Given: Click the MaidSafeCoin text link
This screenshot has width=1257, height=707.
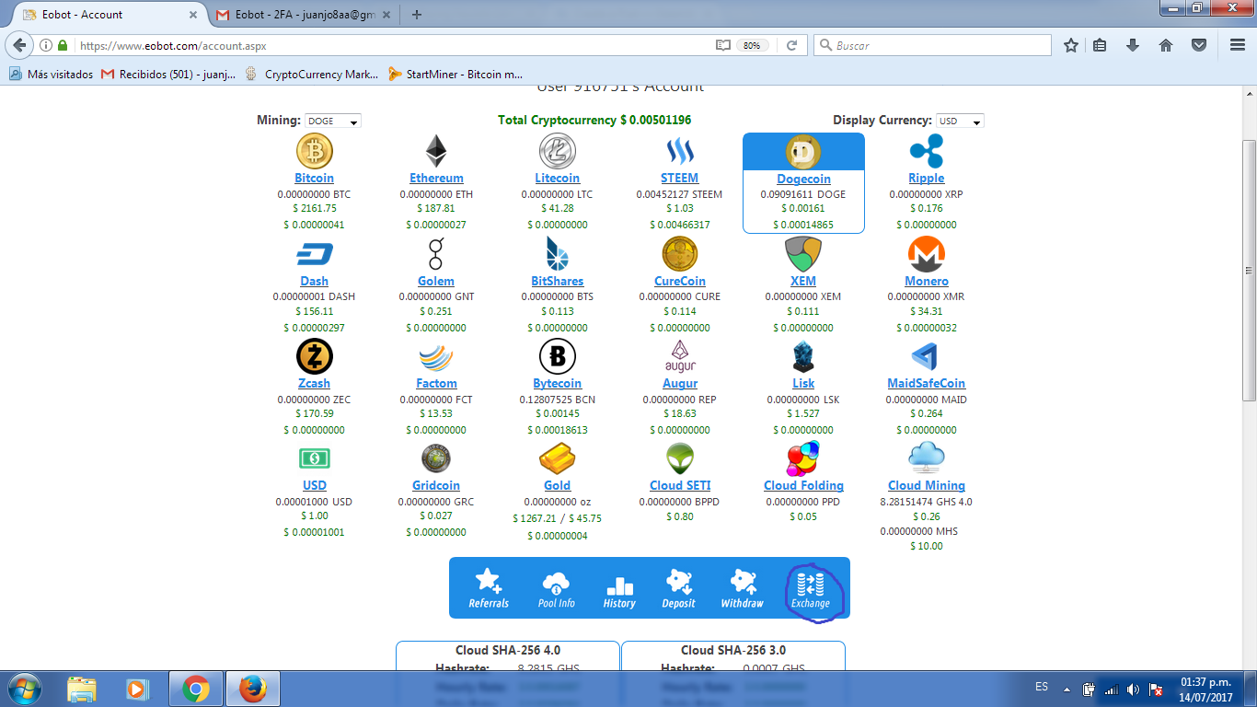Looking at the screenshot, I should tap(927, 384).
